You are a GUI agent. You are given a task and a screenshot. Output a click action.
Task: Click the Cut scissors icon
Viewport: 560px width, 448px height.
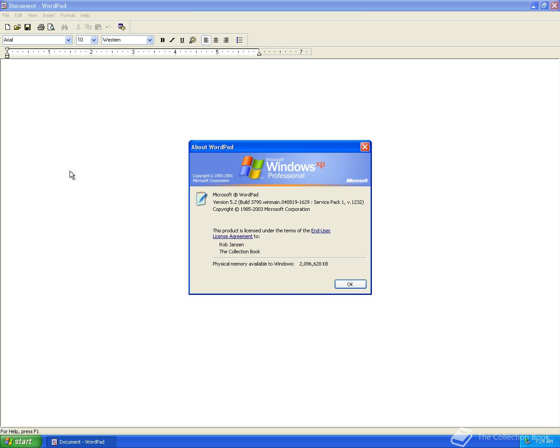(x=78, y=27)
